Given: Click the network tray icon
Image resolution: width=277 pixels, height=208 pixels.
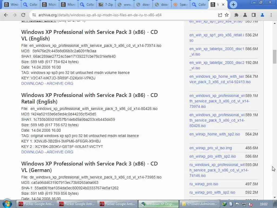Looking at the screenshot, I should point(244,204).
